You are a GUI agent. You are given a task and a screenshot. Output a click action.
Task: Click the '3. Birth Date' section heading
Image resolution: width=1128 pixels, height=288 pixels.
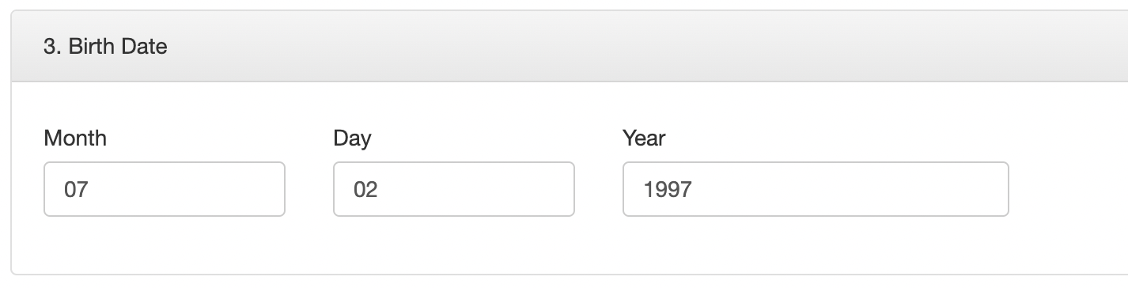105,47
